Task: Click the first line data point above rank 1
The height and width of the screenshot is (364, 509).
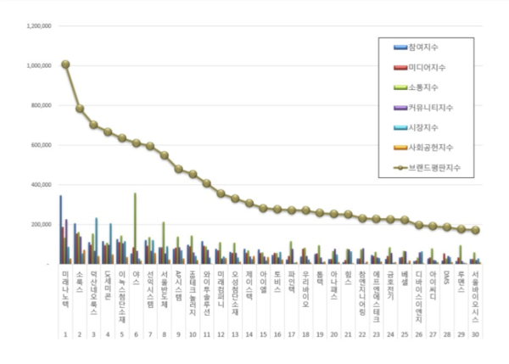Action: coord(65,64)
